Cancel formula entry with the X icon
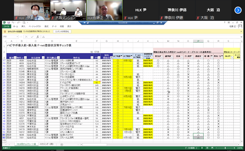This screenshot has width=245, height=151. (x=26, y=37)
